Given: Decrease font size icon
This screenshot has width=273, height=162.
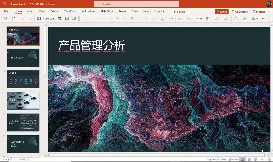Looking at the screenshot, I should [x=125, y=18].
